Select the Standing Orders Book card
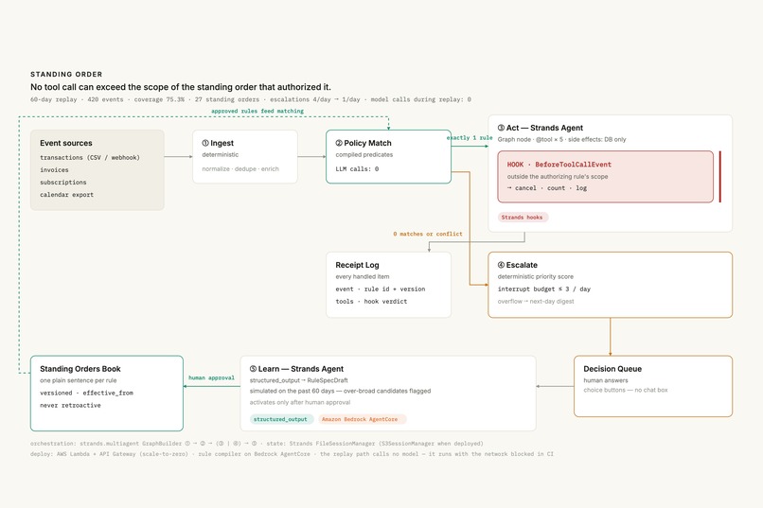This screenshot has height=508, width=763. coord(107,393)
